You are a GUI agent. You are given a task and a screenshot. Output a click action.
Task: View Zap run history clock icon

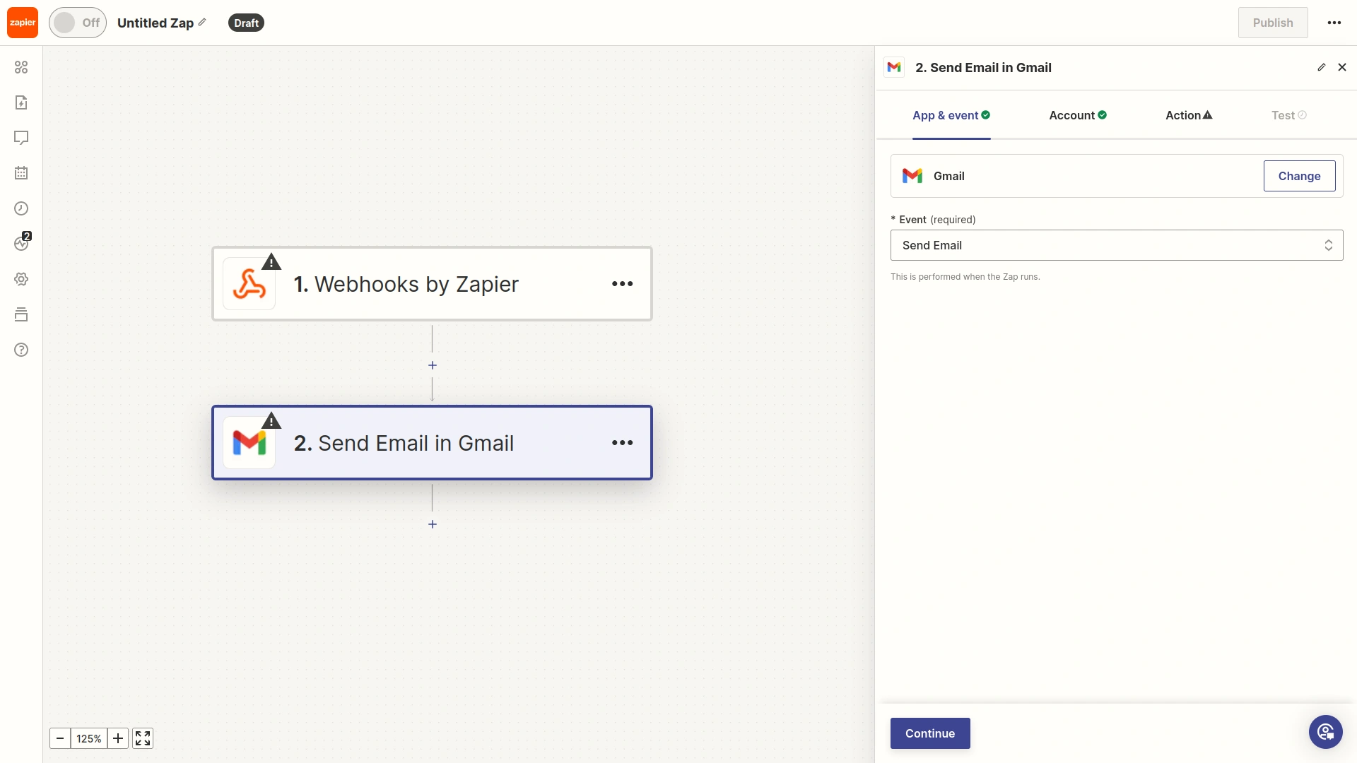pyautogui.click(x=21, y=208)
